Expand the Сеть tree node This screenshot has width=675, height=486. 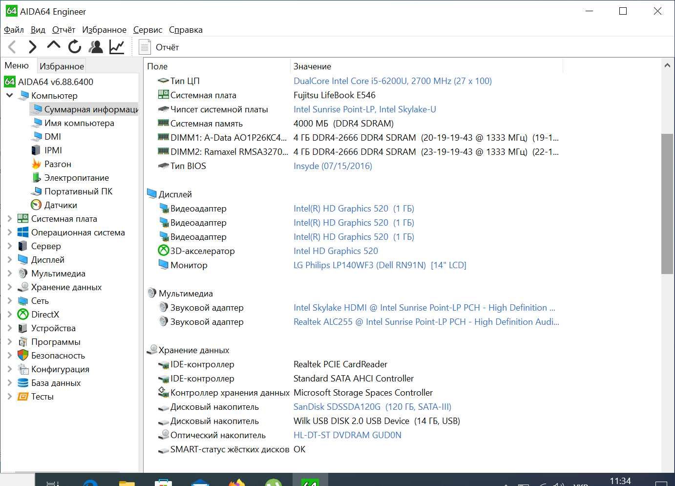[x=9, y=301]
